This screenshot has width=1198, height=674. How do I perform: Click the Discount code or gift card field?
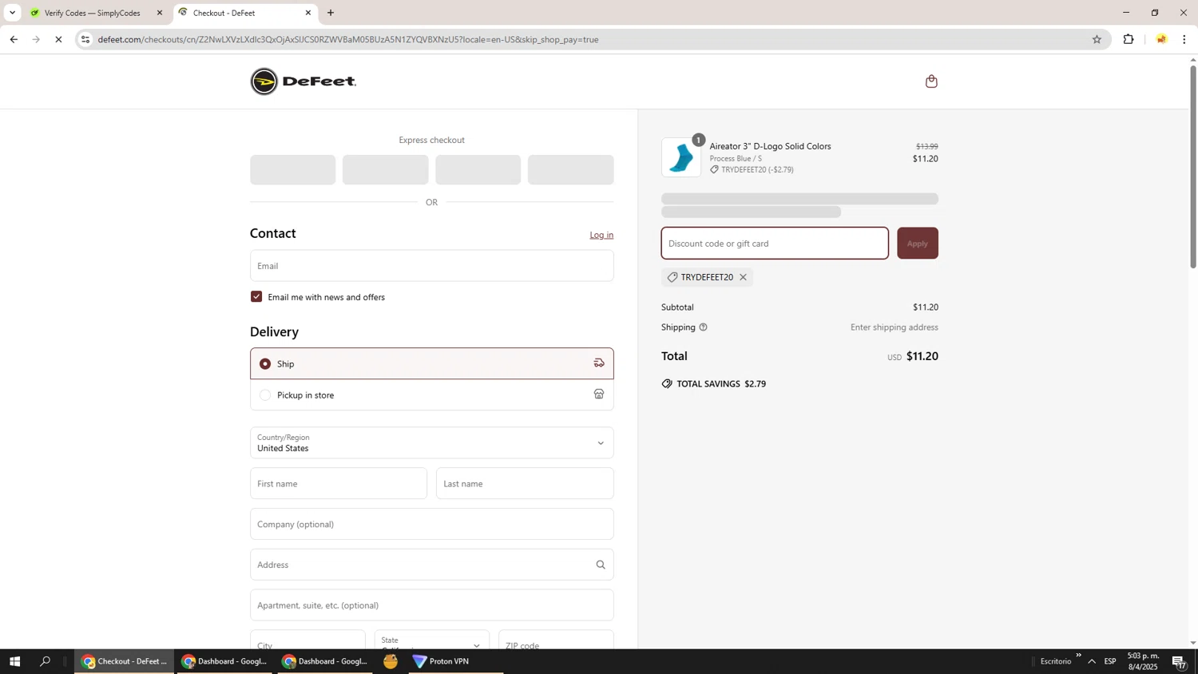[x=775, y=244]
